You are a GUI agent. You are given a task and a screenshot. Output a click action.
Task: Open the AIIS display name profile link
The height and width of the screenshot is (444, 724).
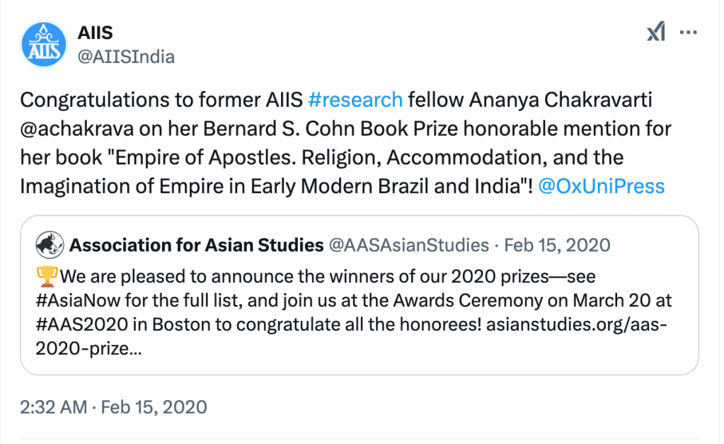tap(95, 33)
